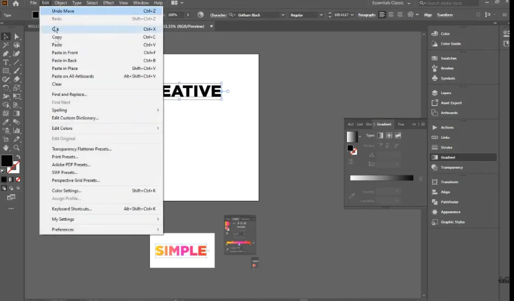This screenshot has height=301, width=514.
Task: Click the Character link in control bar
Action: [218, 15]
